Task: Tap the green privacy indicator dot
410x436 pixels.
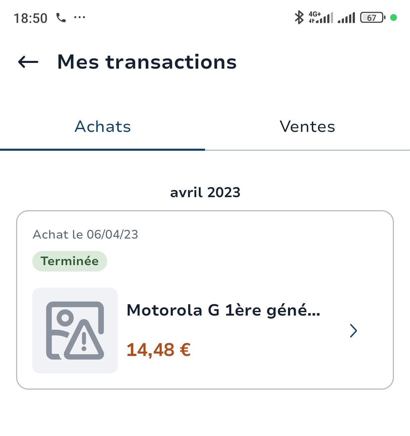Action: point(394,17)
